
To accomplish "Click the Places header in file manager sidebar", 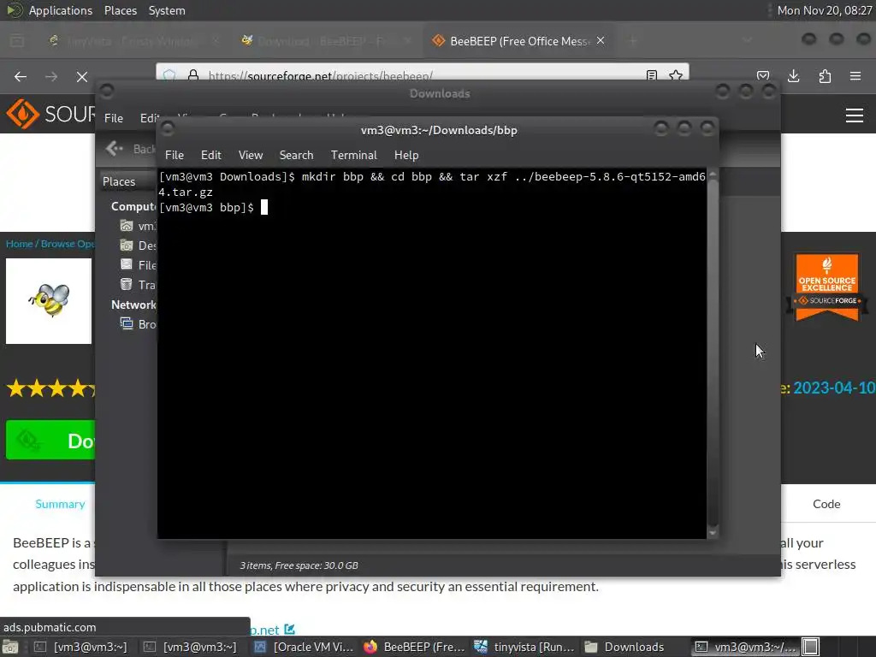I will click(x=119, y=181).
